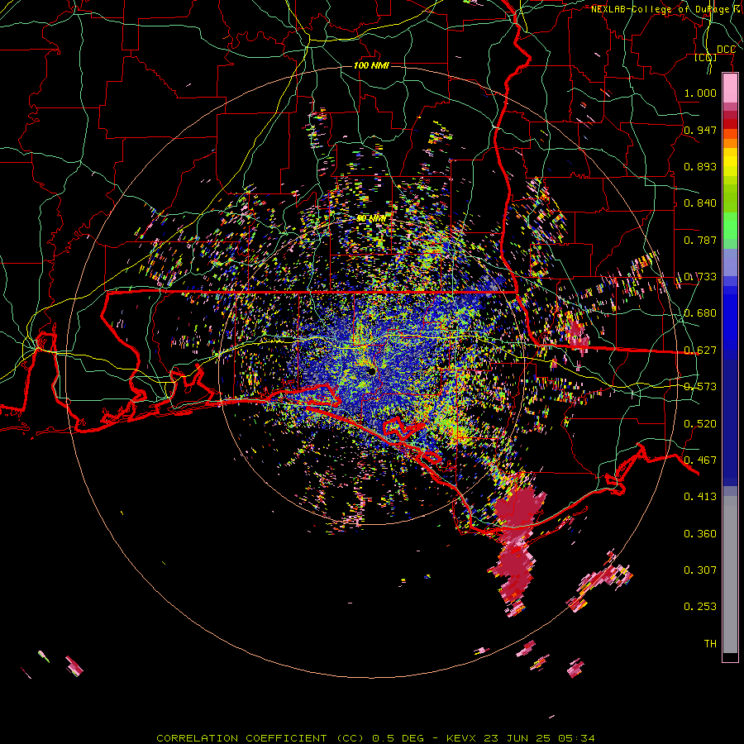
Task: Pick the bright green swatch in legend
Action: click(x=730, y=226)
